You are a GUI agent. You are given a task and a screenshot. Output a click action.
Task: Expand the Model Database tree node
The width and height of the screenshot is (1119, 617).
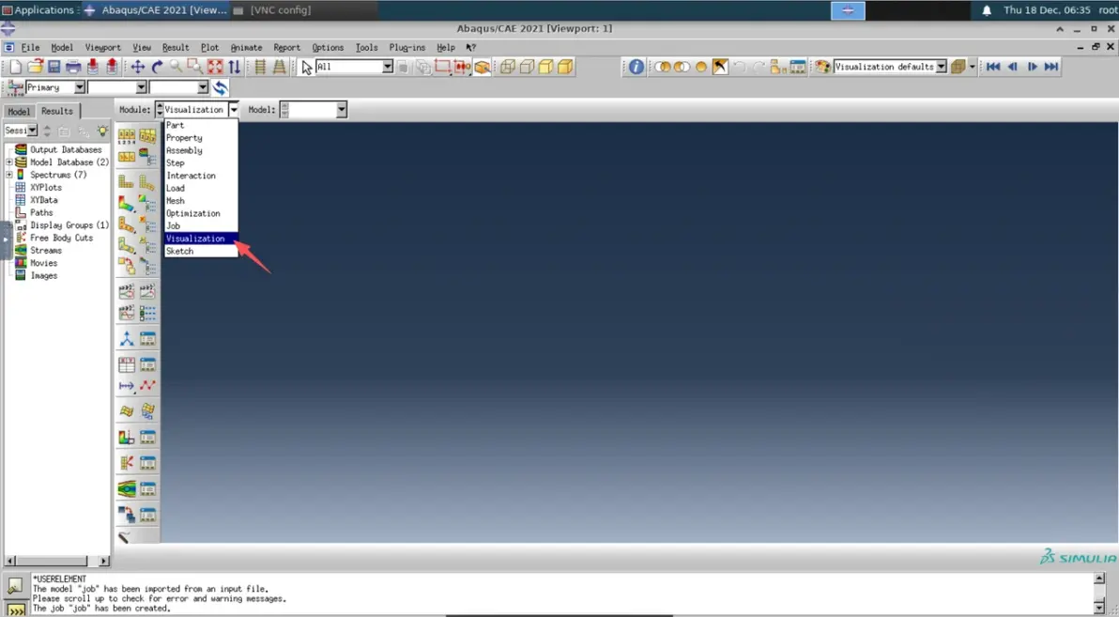pos(9,162)
